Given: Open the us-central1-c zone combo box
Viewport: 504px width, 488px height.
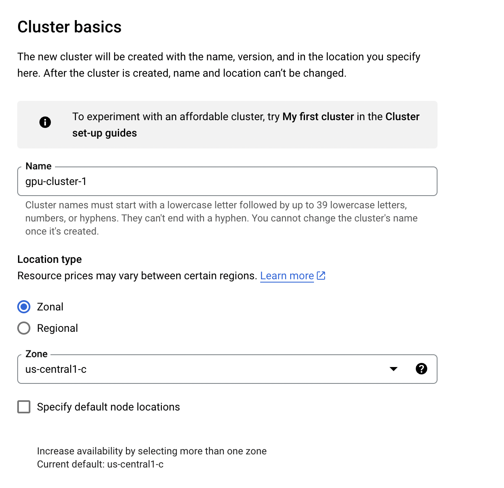Looking at the screenshot, I should pos(197,369).
